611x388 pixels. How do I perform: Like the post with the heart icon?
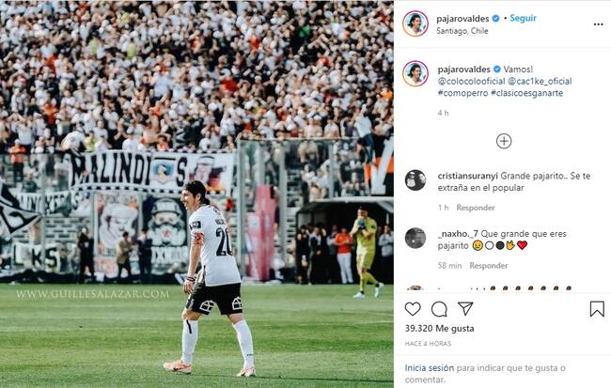click(413, 309)
